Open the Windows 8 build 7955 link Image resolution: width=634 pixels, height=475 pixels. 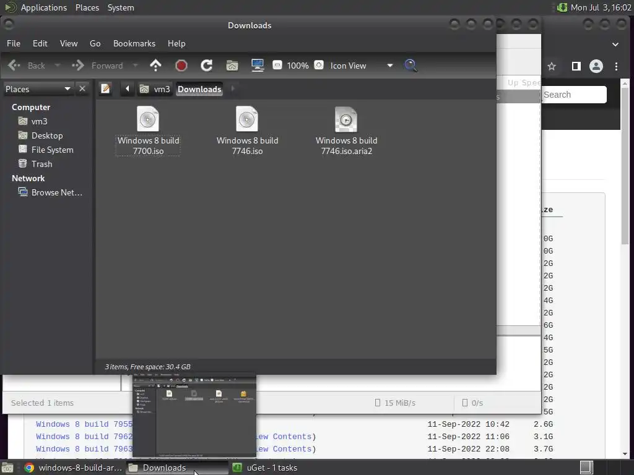(84, 424)
